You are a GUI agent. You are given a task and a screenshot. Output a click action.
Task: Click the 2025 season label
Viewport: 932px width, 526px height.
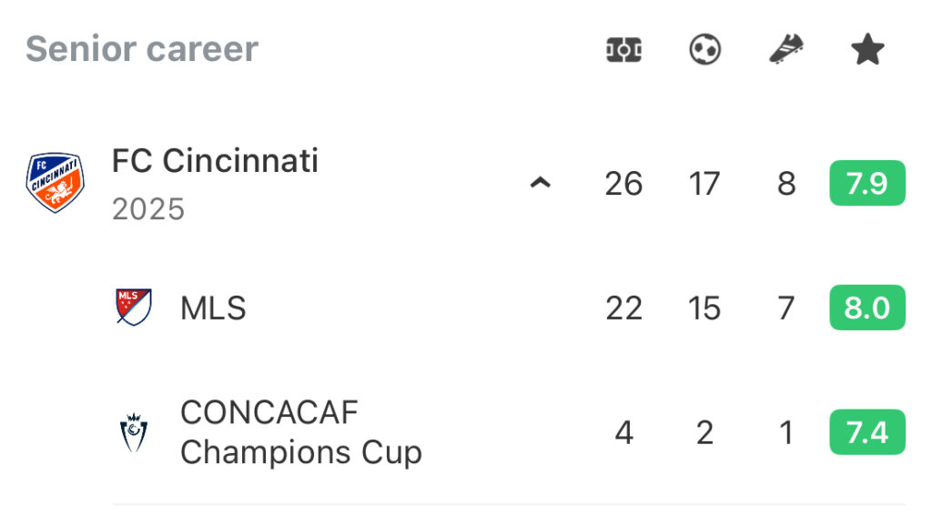148,209
